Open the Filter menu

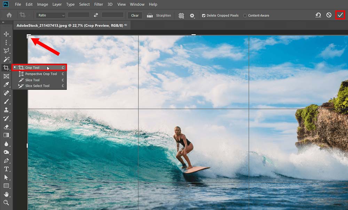point(98,4)
